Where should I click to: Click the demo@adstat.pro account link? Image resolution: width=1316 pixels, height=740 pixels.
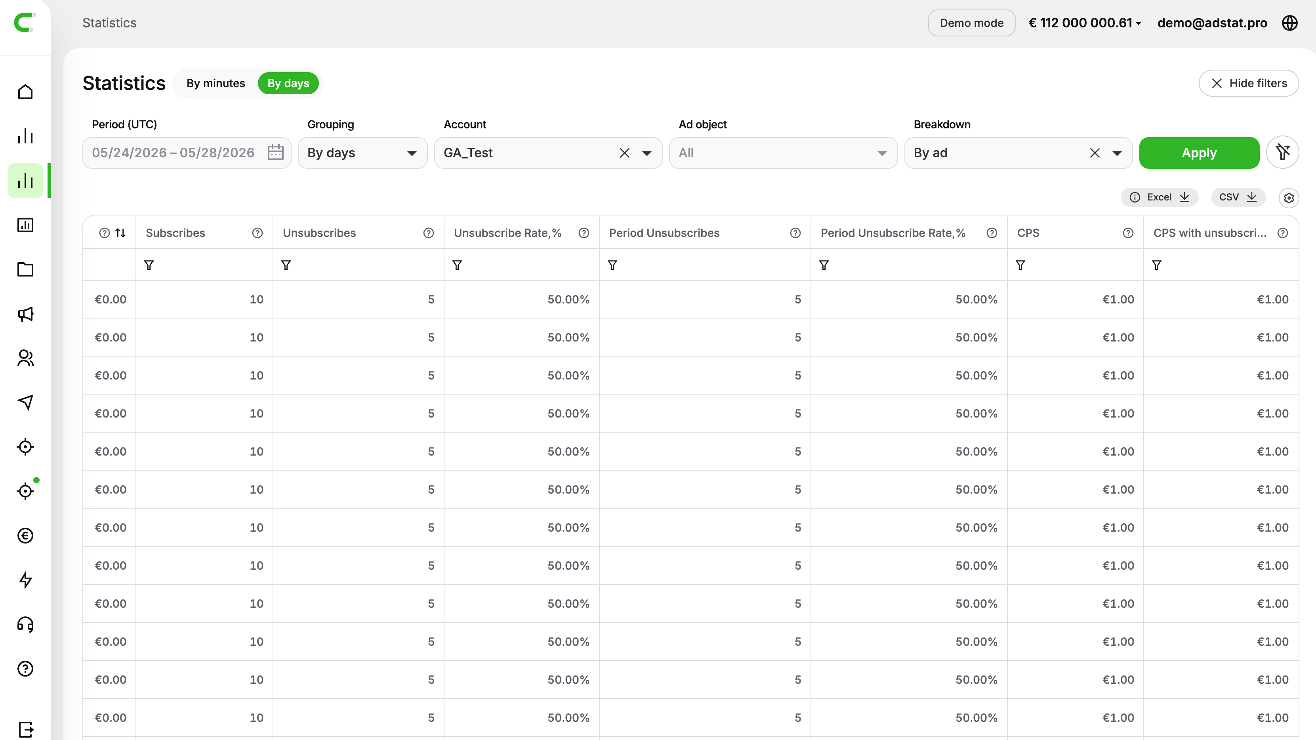1212,23
